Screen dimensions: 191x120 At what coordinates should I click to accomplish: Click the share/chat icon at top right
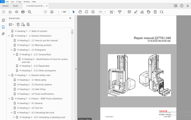tap(176, 6)
